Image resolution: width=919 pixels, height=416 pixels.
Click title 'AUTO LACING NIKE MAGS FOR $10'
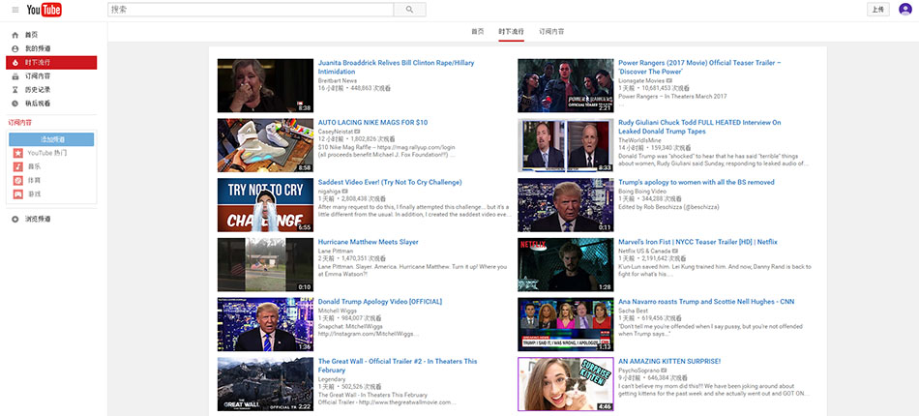click(x=372, y=123)
